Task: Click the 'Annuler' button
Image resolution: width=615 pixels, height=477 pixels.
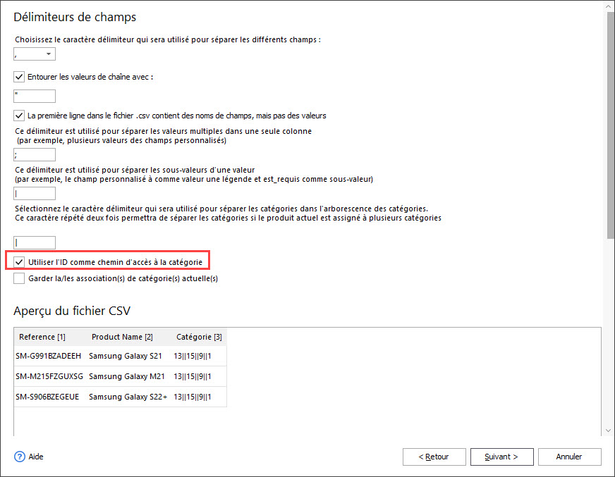Action: tap(569, 457)
